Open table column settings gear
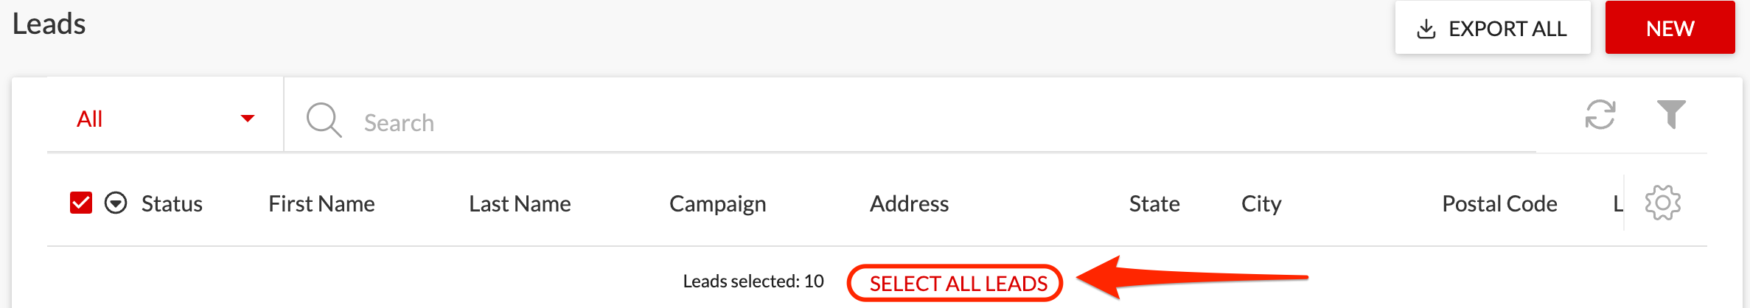 [1662, 203]
